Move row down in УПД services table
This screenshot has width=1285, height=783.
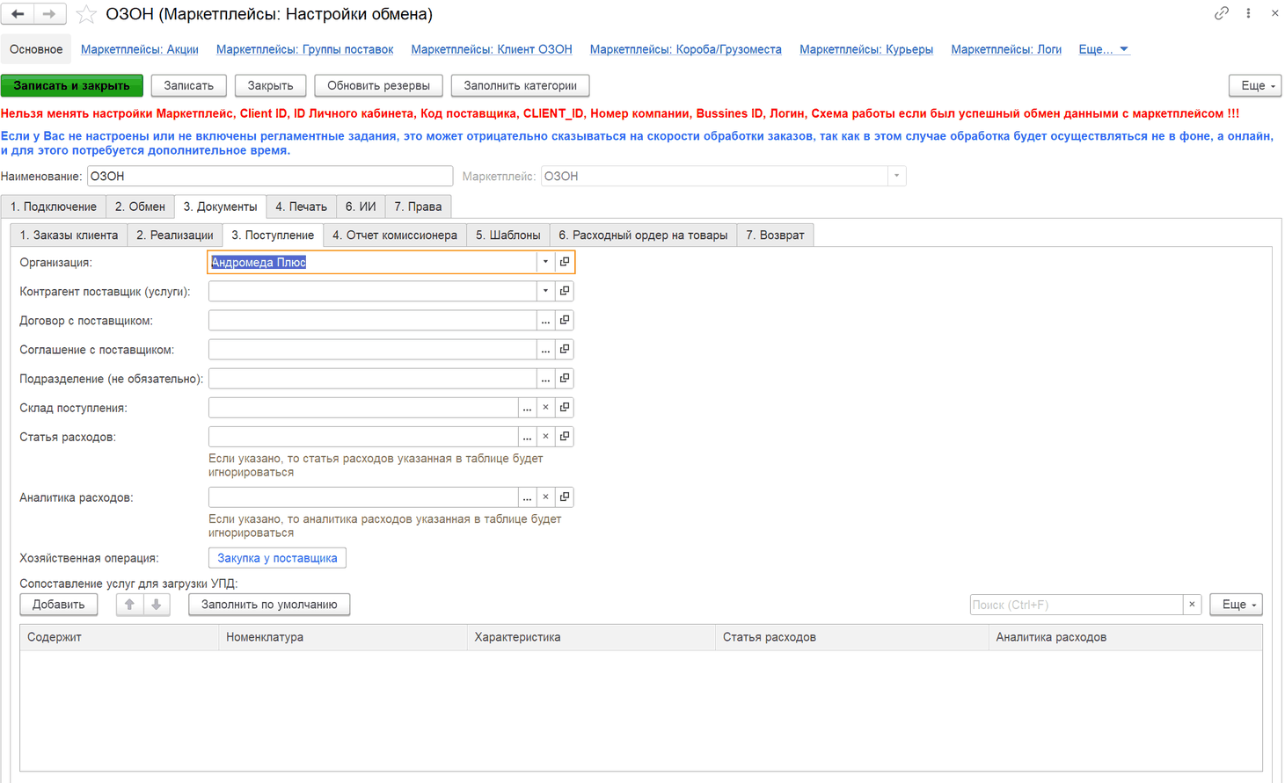[x=157, y=605]
